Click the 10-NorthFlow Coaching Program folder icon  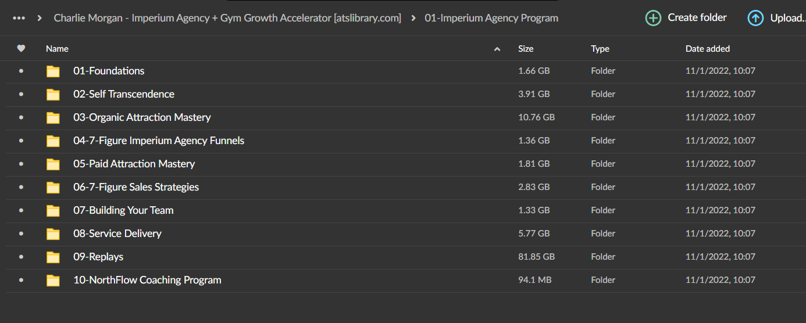point(54,281)
